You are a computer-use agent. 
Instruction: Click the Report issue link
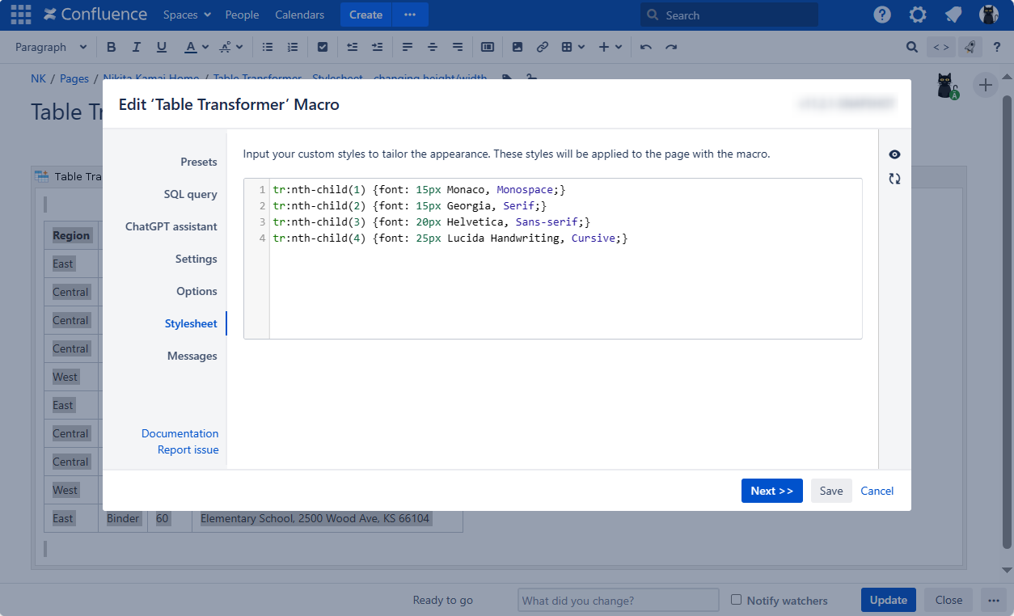pos(188,449)
